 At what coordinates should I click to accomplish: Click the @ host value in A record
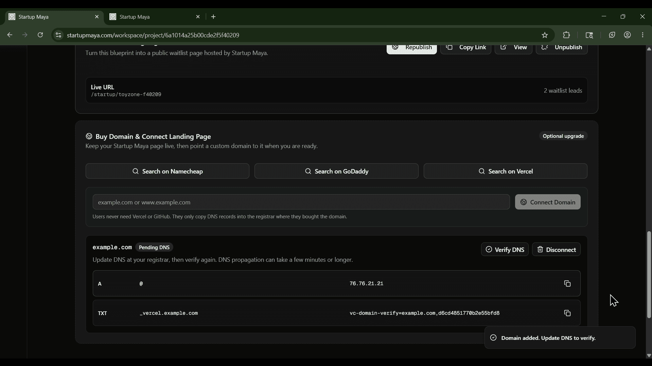pyautogui.click(x=141, y=283)
